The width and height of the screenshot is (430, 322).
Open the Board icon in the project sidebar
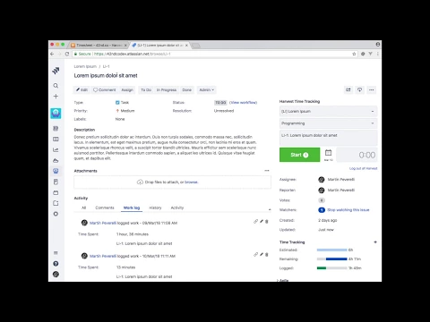56,140
